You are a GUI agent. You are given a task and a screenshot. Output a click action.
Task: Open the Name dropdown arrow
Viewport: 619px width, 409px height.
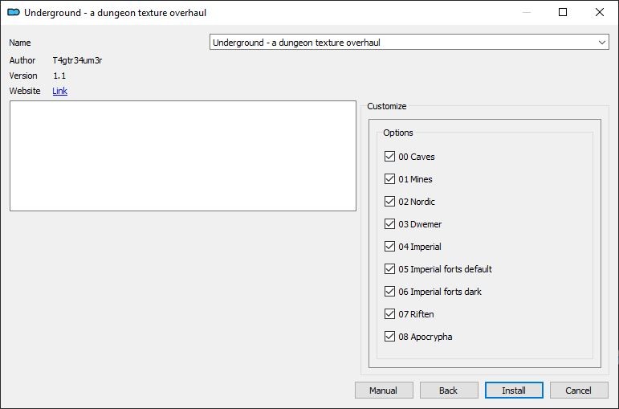602,43
